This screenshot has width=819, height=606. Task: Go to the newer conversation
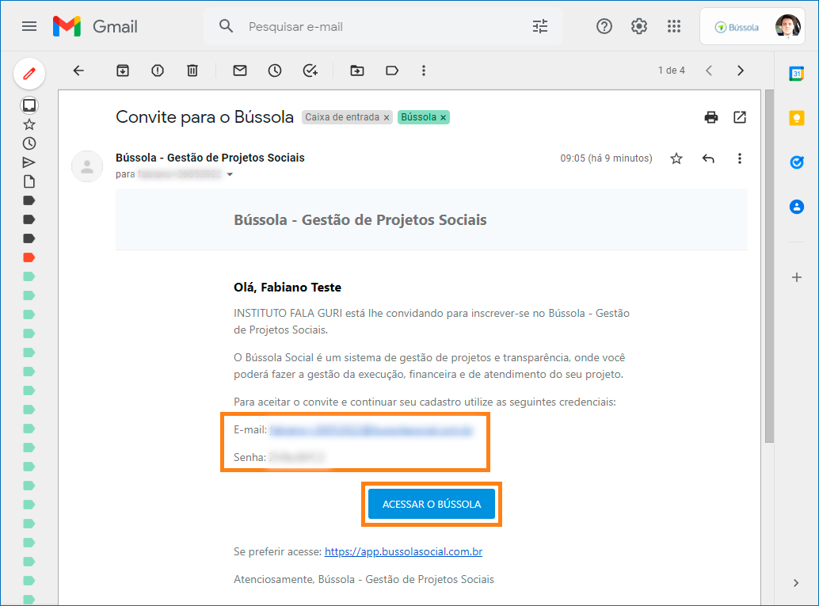click(709, 71)
